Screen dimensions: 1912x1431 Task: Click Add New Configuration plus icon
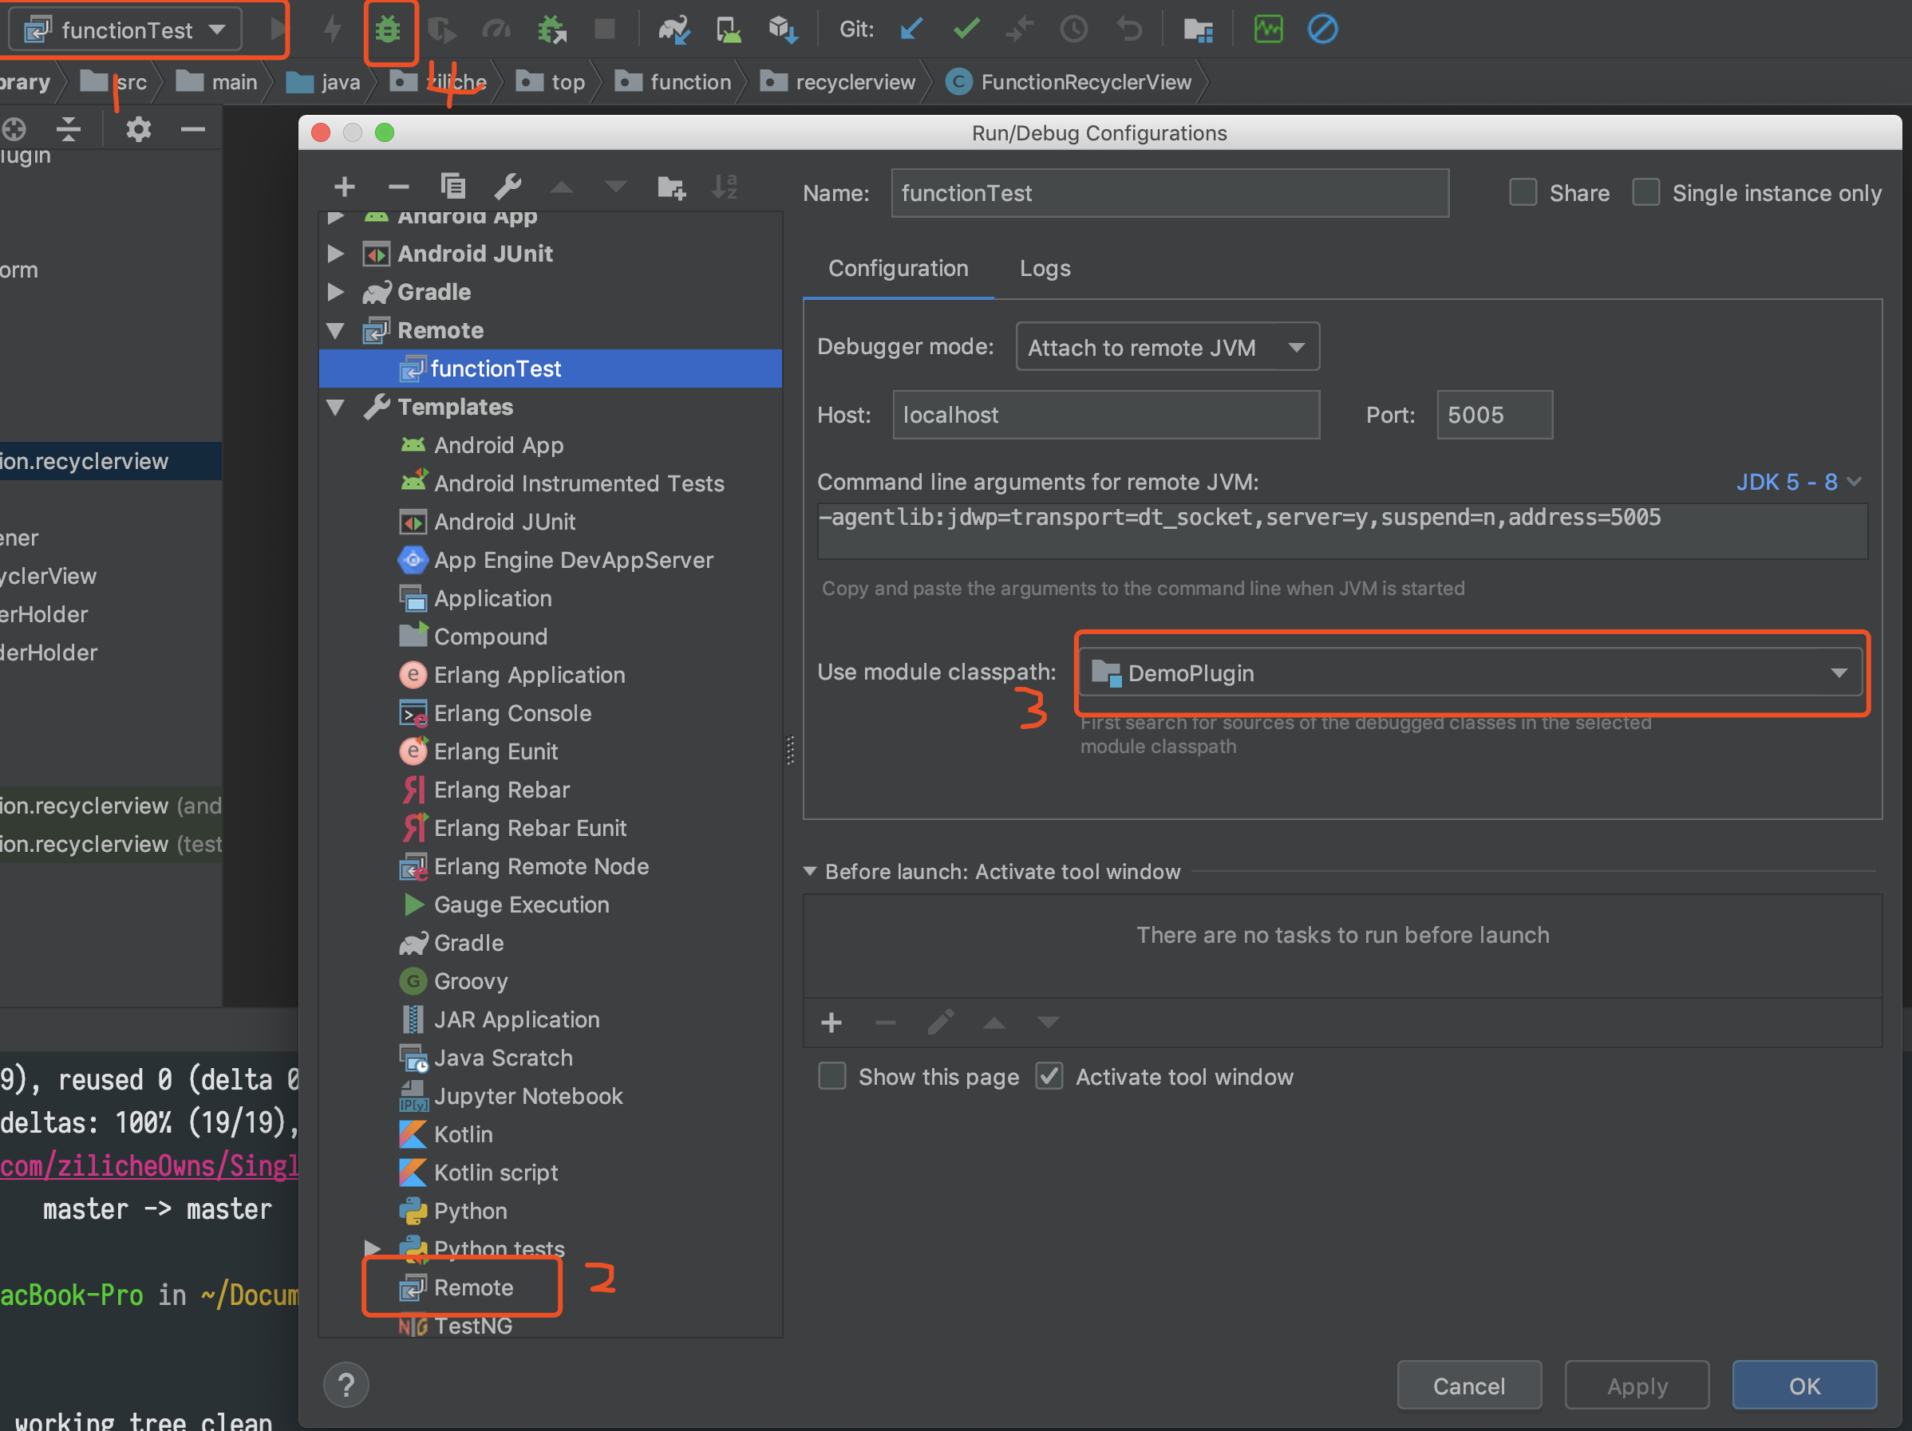point(344,186)
